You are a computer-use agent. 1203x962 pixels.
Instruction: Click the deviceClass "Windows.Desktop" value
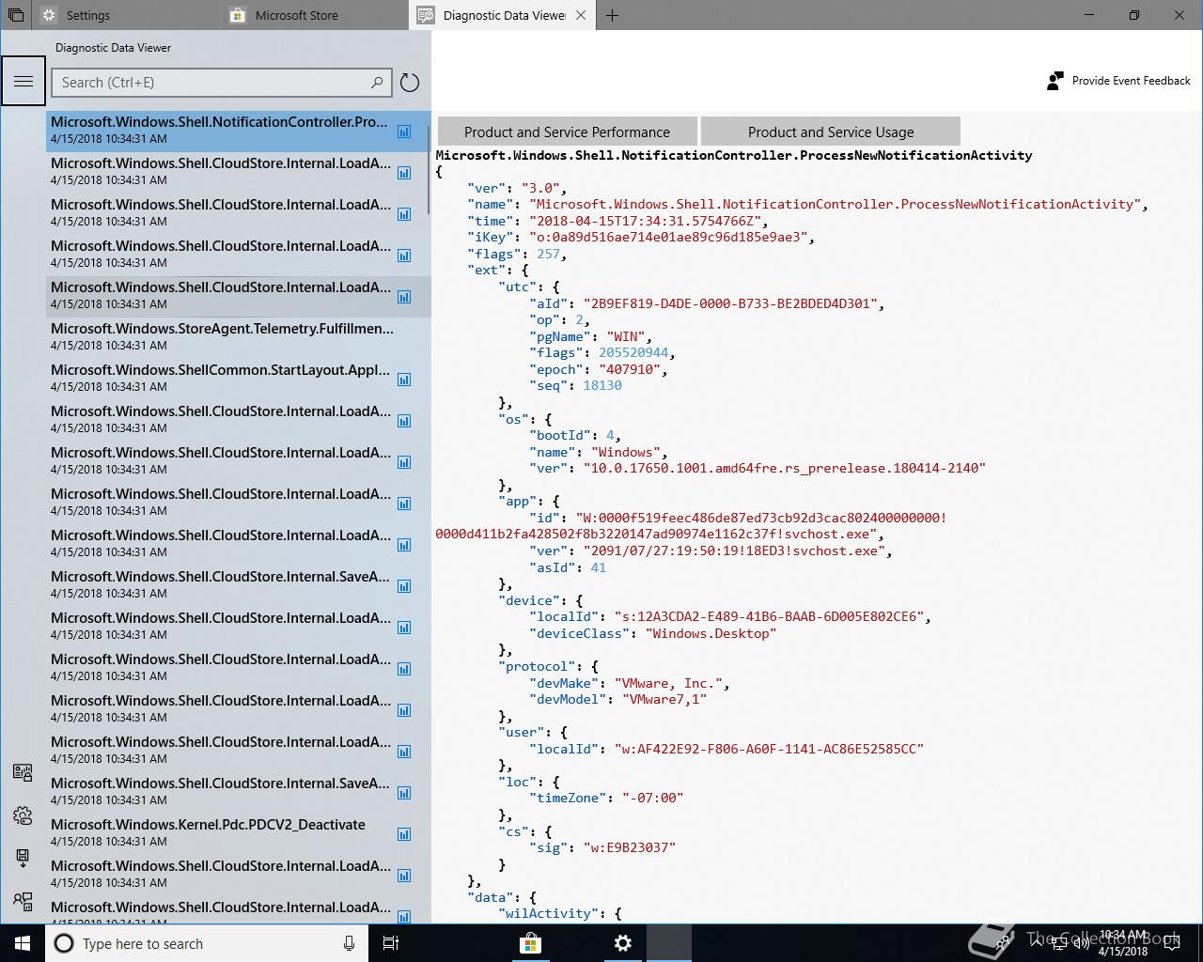pyautogui.click(x=711, y=633)
